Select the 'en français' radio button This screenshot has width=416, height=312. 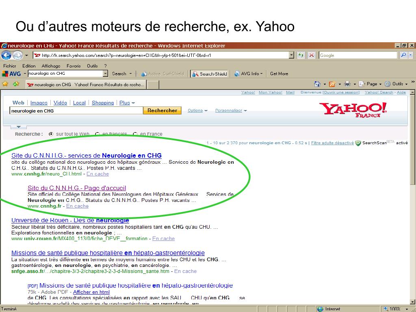[97, 134]
